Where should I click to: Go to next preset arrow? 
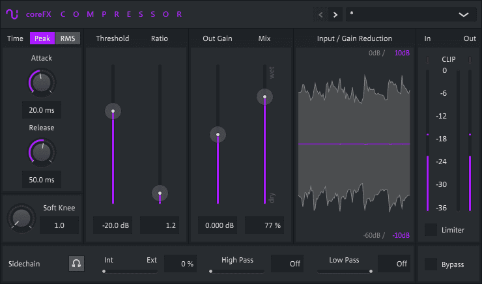[x=335, y=14]
